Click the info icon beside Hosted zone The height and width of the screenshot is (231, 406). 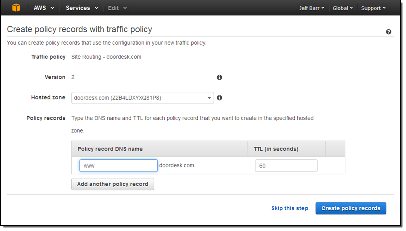pyautogui.click(x=219, y=98)
